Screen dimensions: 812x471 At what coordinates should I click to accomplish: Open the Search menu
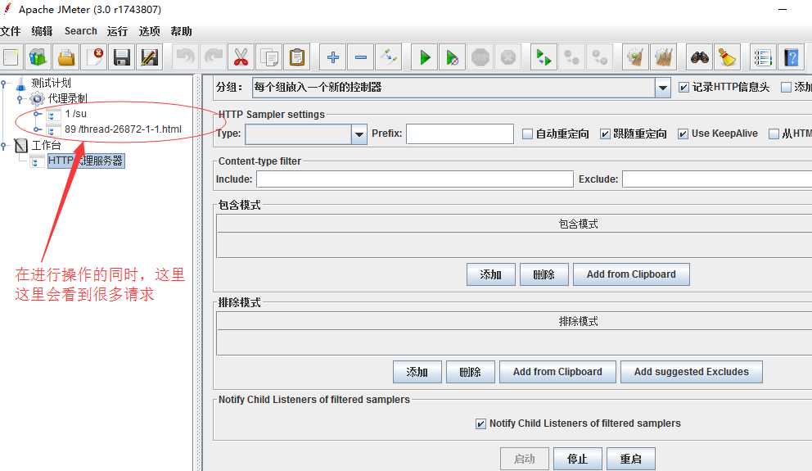click(x=81, y=31)
